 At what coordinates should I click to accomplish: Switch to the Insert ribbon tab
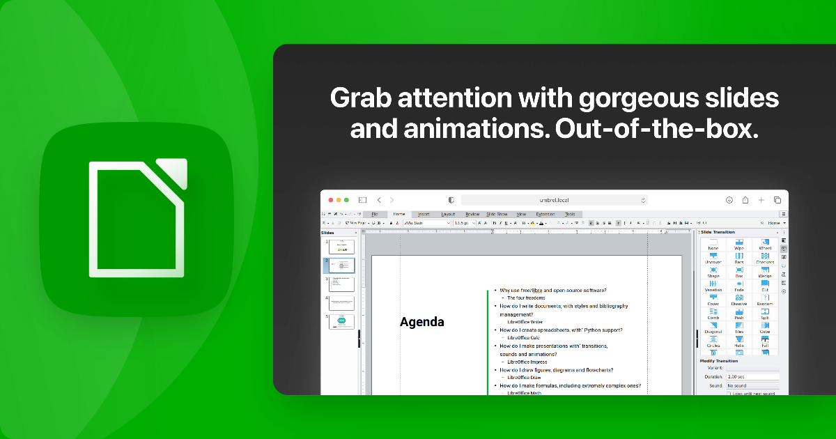[x=424, y=214]
